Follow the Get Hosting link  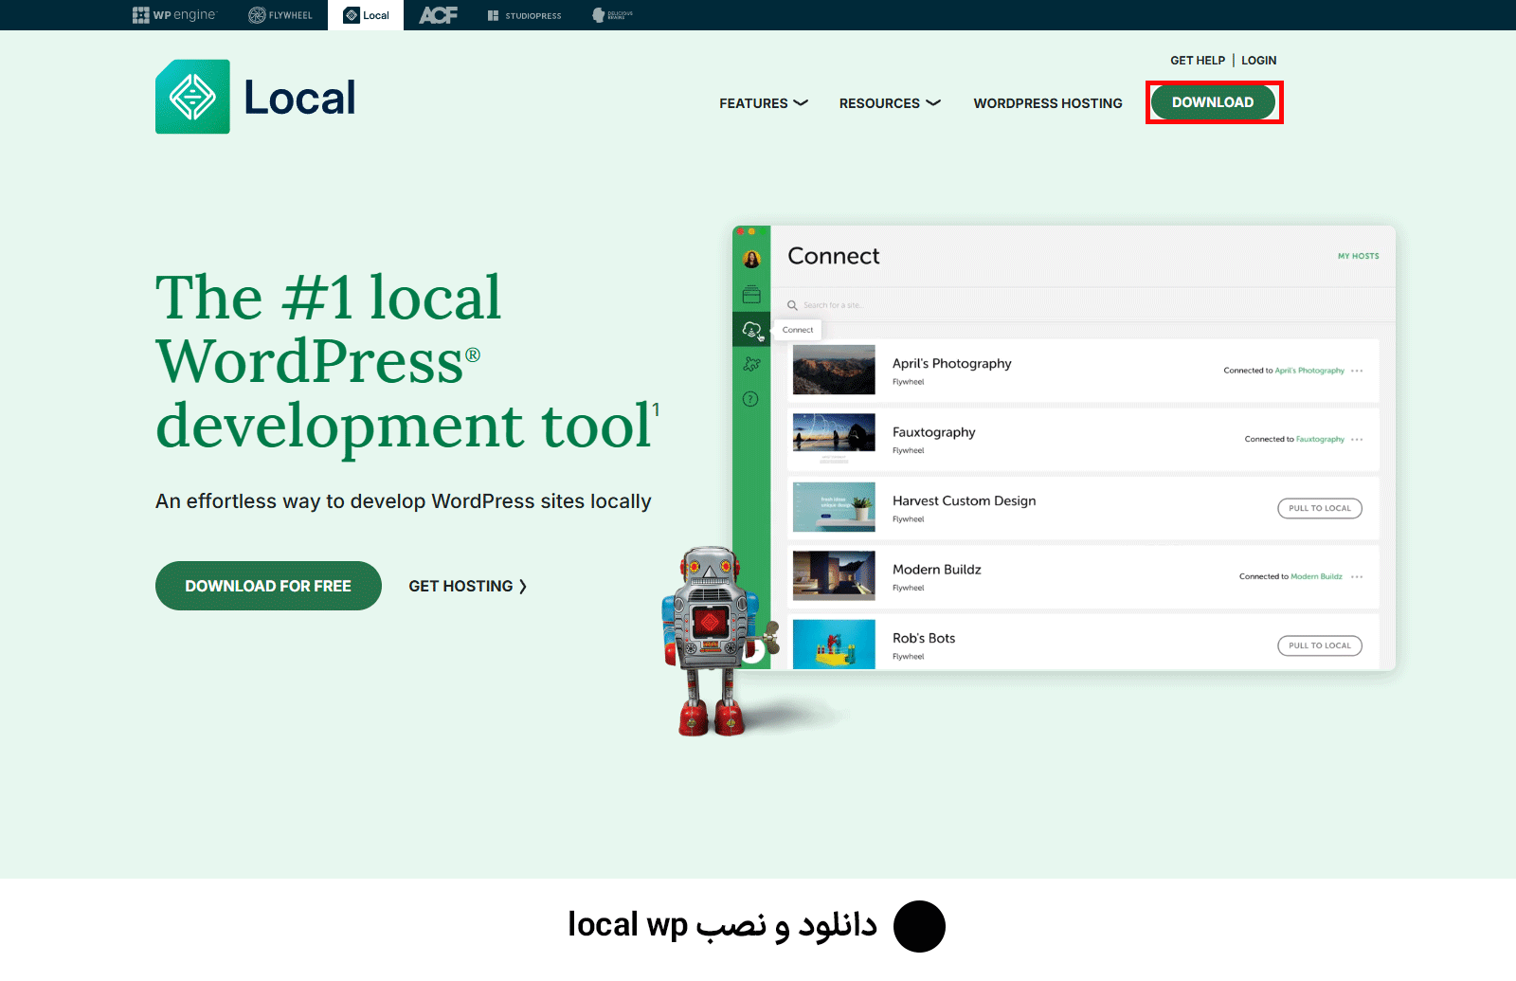coord(467,586)
